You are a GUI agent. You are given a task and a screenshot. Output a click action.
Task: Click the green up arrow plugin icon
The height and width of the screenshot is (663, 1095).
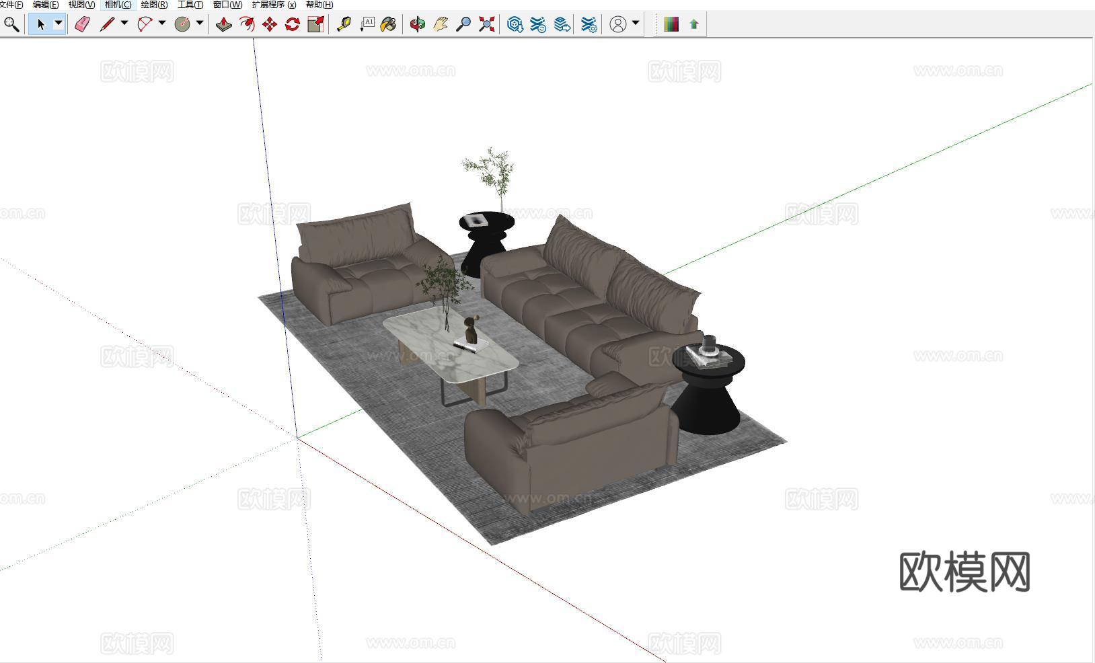pyautogui.click(x=694, y=25)
